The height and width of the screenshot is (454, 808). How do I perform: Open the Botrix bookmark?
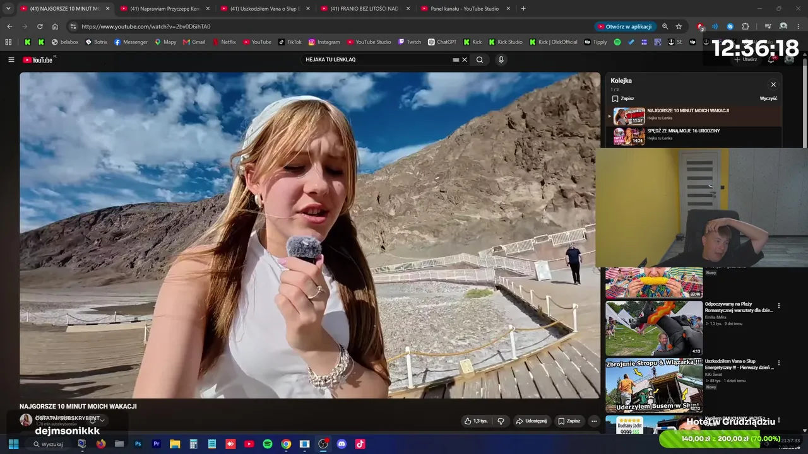click(x=95, y=42)
